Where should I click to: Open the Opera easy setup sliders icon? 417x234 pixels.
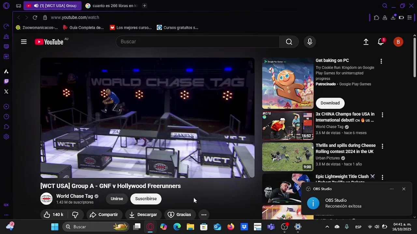pos(410,18)
